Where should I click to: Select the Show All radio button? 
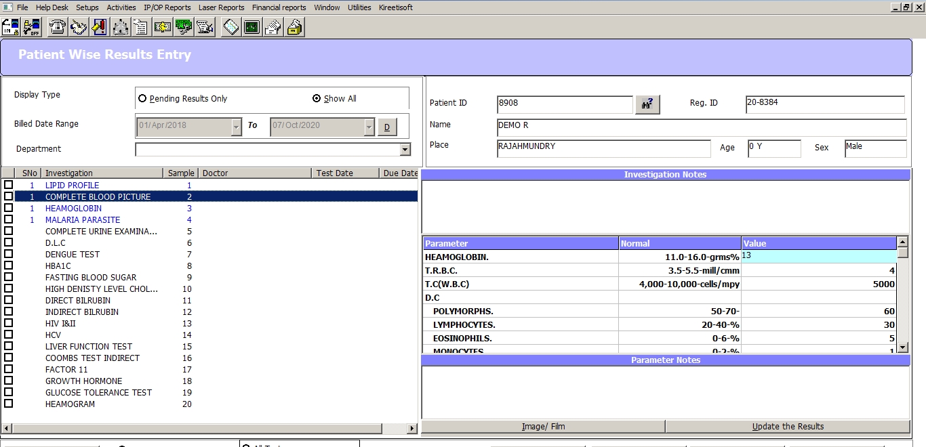[x=317, y=99]
